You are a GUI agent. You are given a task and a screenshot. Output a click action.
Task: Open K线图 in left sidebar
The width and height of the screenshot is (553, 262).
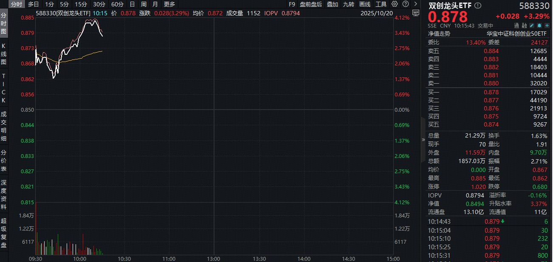coord(4,54)
